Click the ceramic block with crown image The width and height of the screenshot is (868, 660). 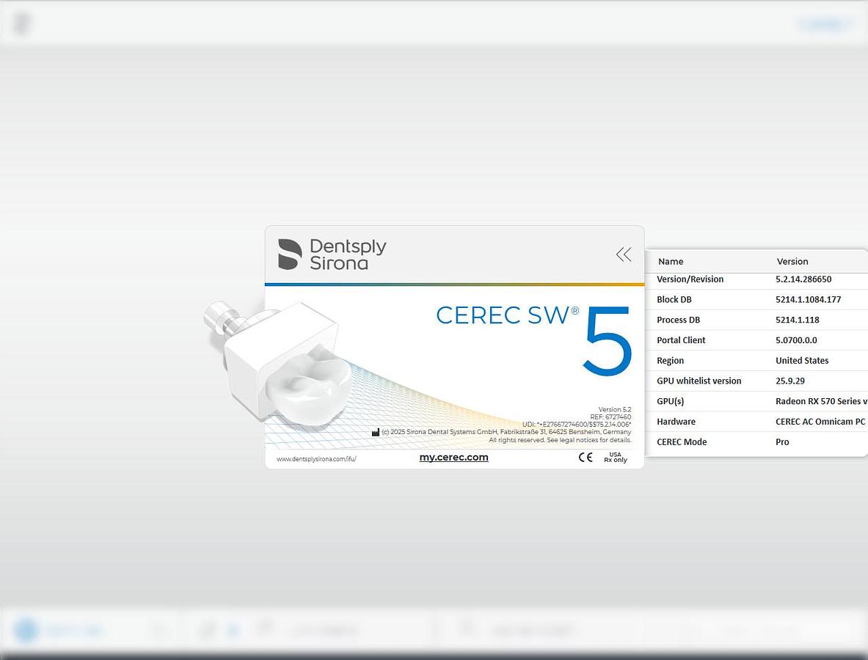click(277, 365)
